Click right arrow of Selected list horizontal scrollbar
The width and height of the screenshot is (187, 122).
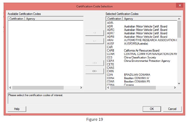click(175, 88)
